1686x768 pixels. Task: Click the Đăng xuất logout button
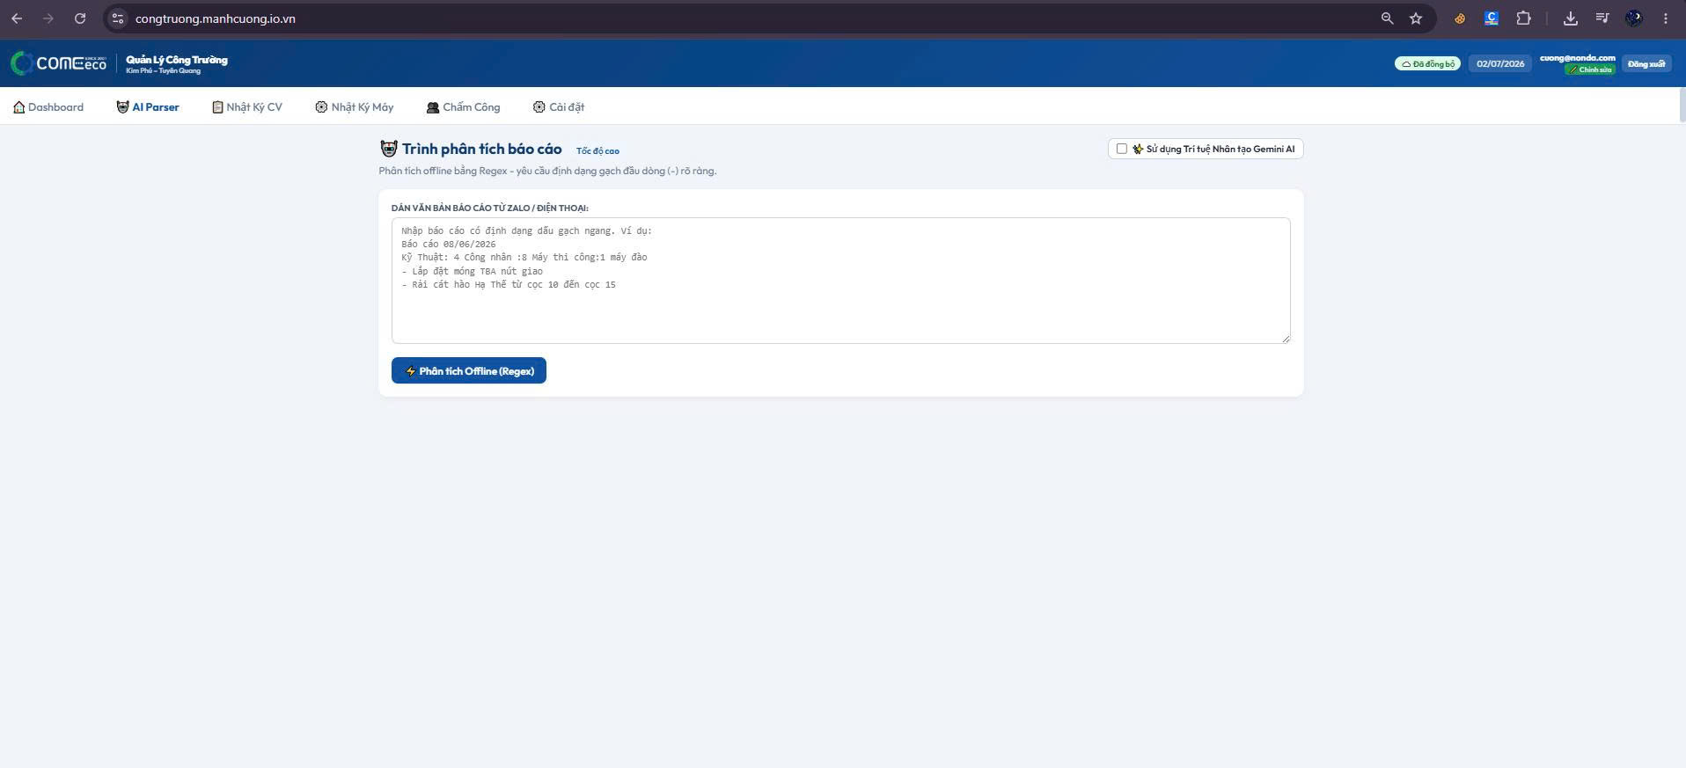coord(1646,64)
